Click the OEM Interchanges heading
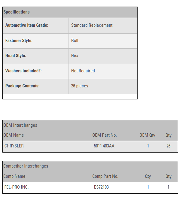Image resolution: width=185 pixels, height=203 pixels. [x=20, y=125]
